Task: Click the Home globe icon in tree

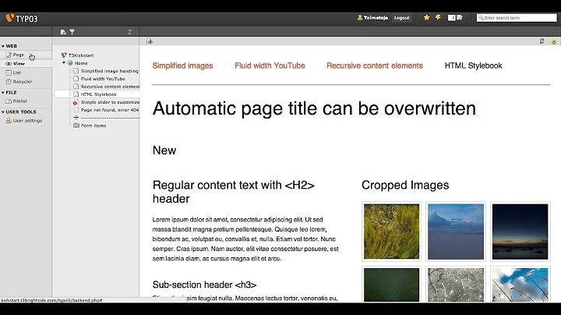Action: [x=70, y=63]
